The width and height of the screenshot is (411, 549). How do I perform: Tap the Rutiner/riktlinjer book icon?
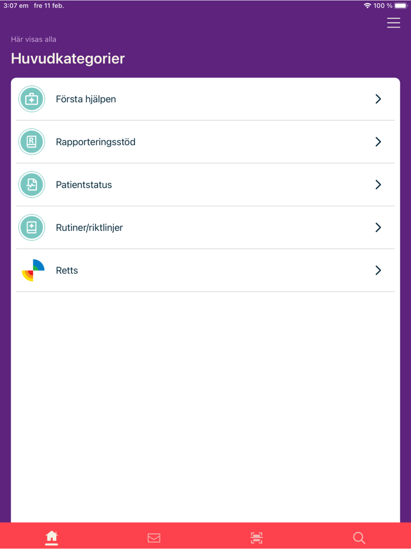(x=32, y=227)
